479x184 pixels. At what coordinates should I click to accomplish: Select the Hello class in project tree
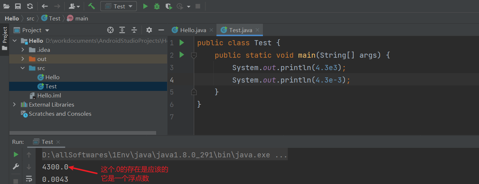[49, 77]
